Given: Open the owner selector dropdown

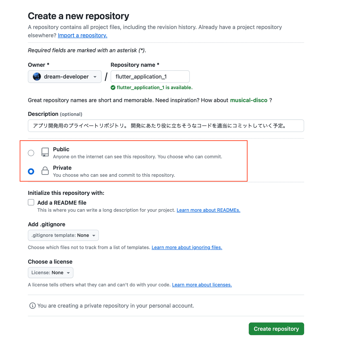Looking at the screenshot, I should (65, 77).
